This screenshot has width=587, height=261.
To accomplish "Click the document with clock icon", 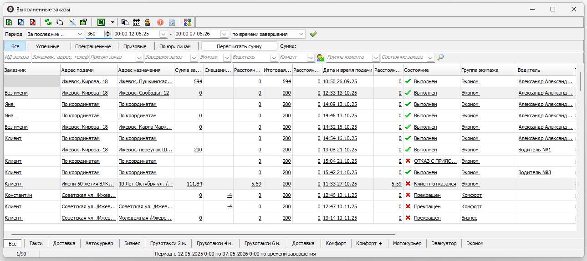I will 172,22.
